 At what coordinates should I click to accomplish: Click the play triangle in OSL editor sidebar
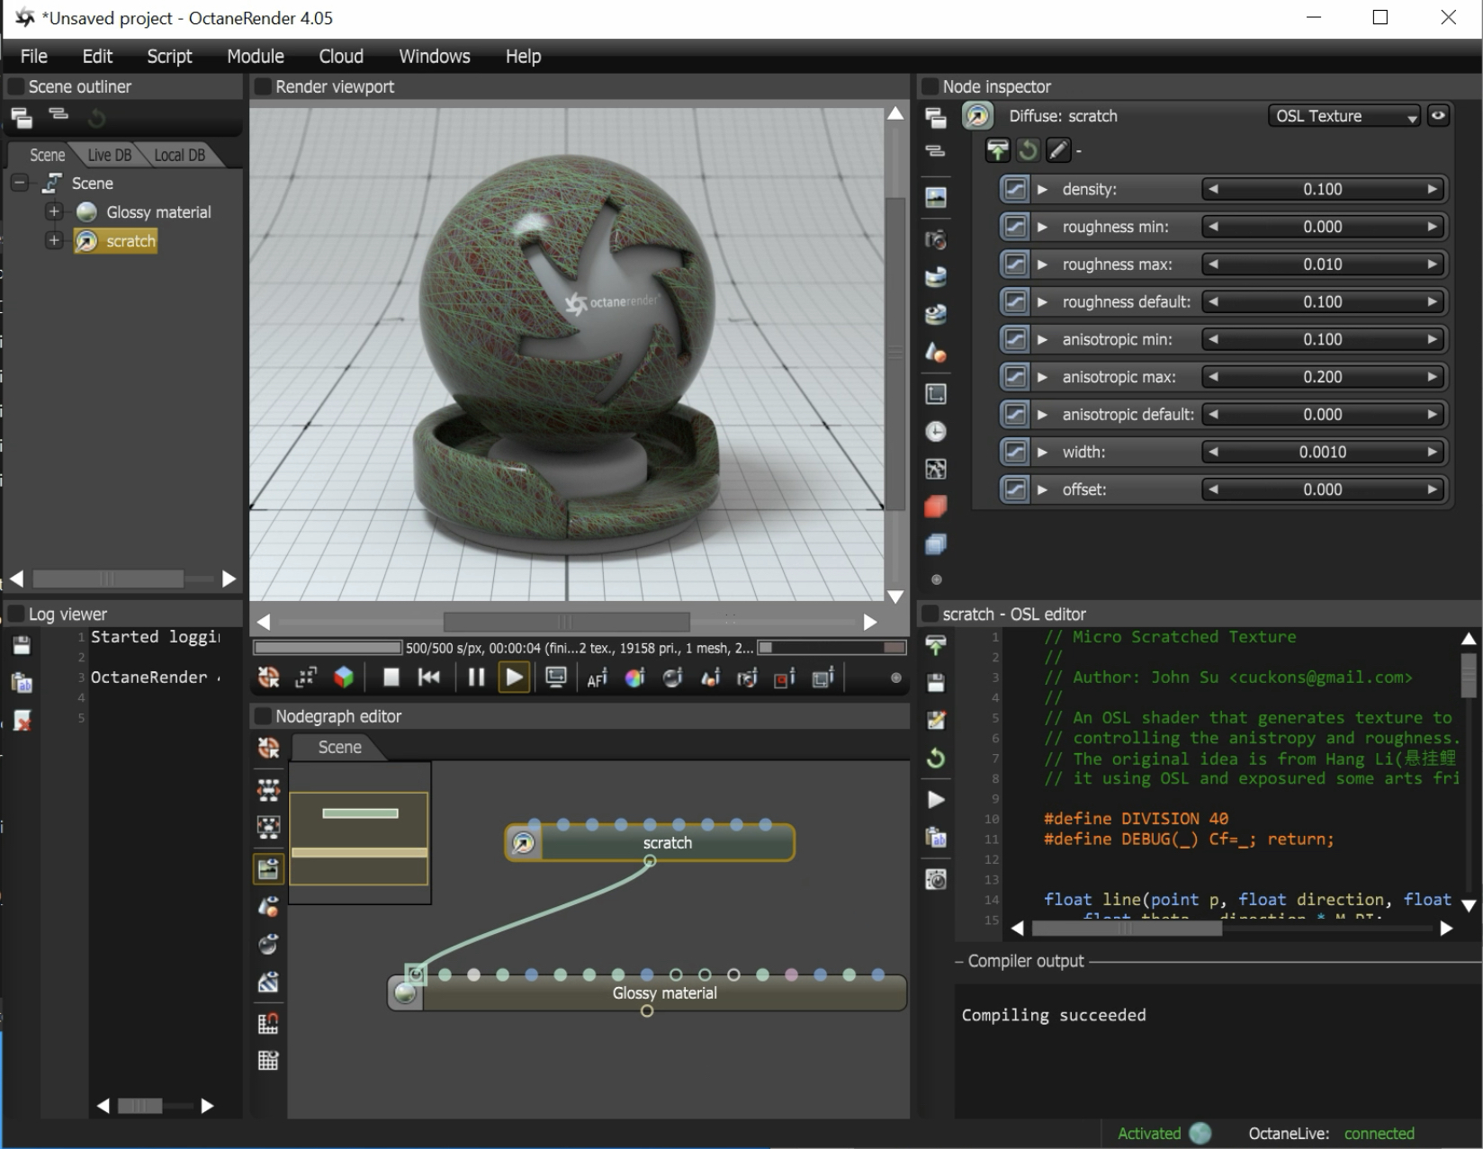click(936, 800)
